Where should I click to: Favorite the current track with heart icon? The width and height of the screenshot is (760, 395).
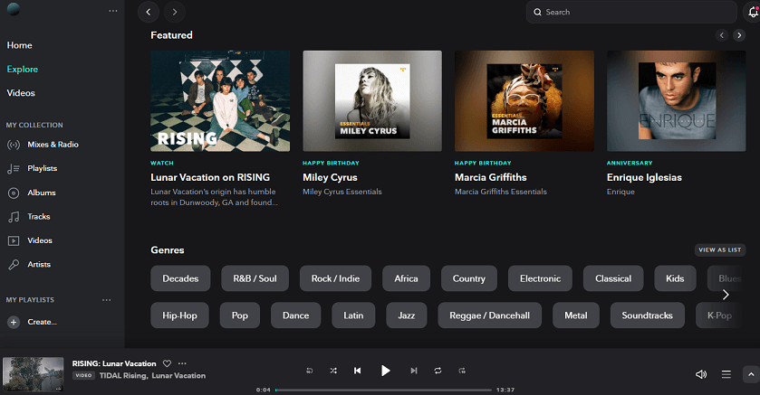[x=167, y=363]
